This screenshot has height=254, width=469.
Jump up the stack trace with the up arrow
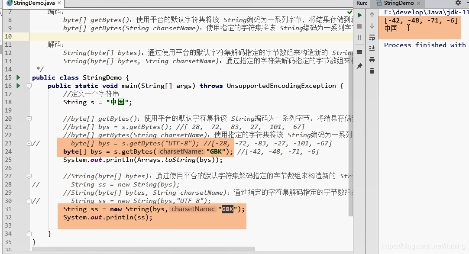click(372, 15)
